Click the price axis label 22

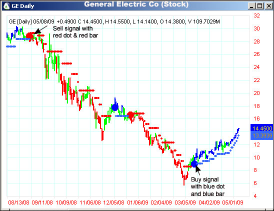tap(256, 80)
